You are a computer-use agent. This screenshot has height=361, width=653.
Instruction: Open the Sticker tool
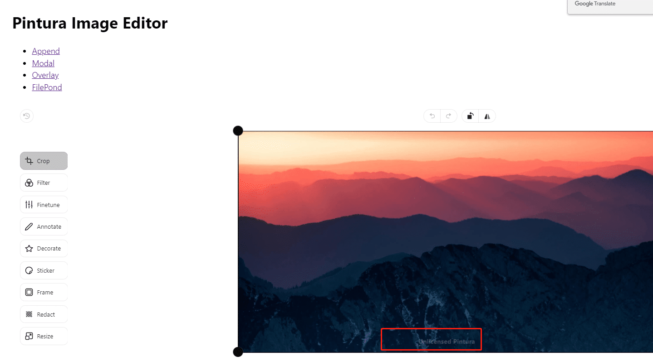[44, 270]
